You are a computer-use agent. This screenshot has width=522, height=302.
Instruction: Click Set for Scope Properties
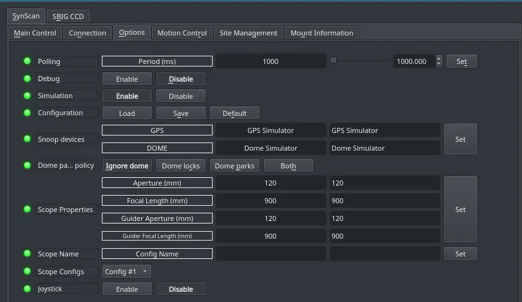pyautogui.click(x=461, y=210)
